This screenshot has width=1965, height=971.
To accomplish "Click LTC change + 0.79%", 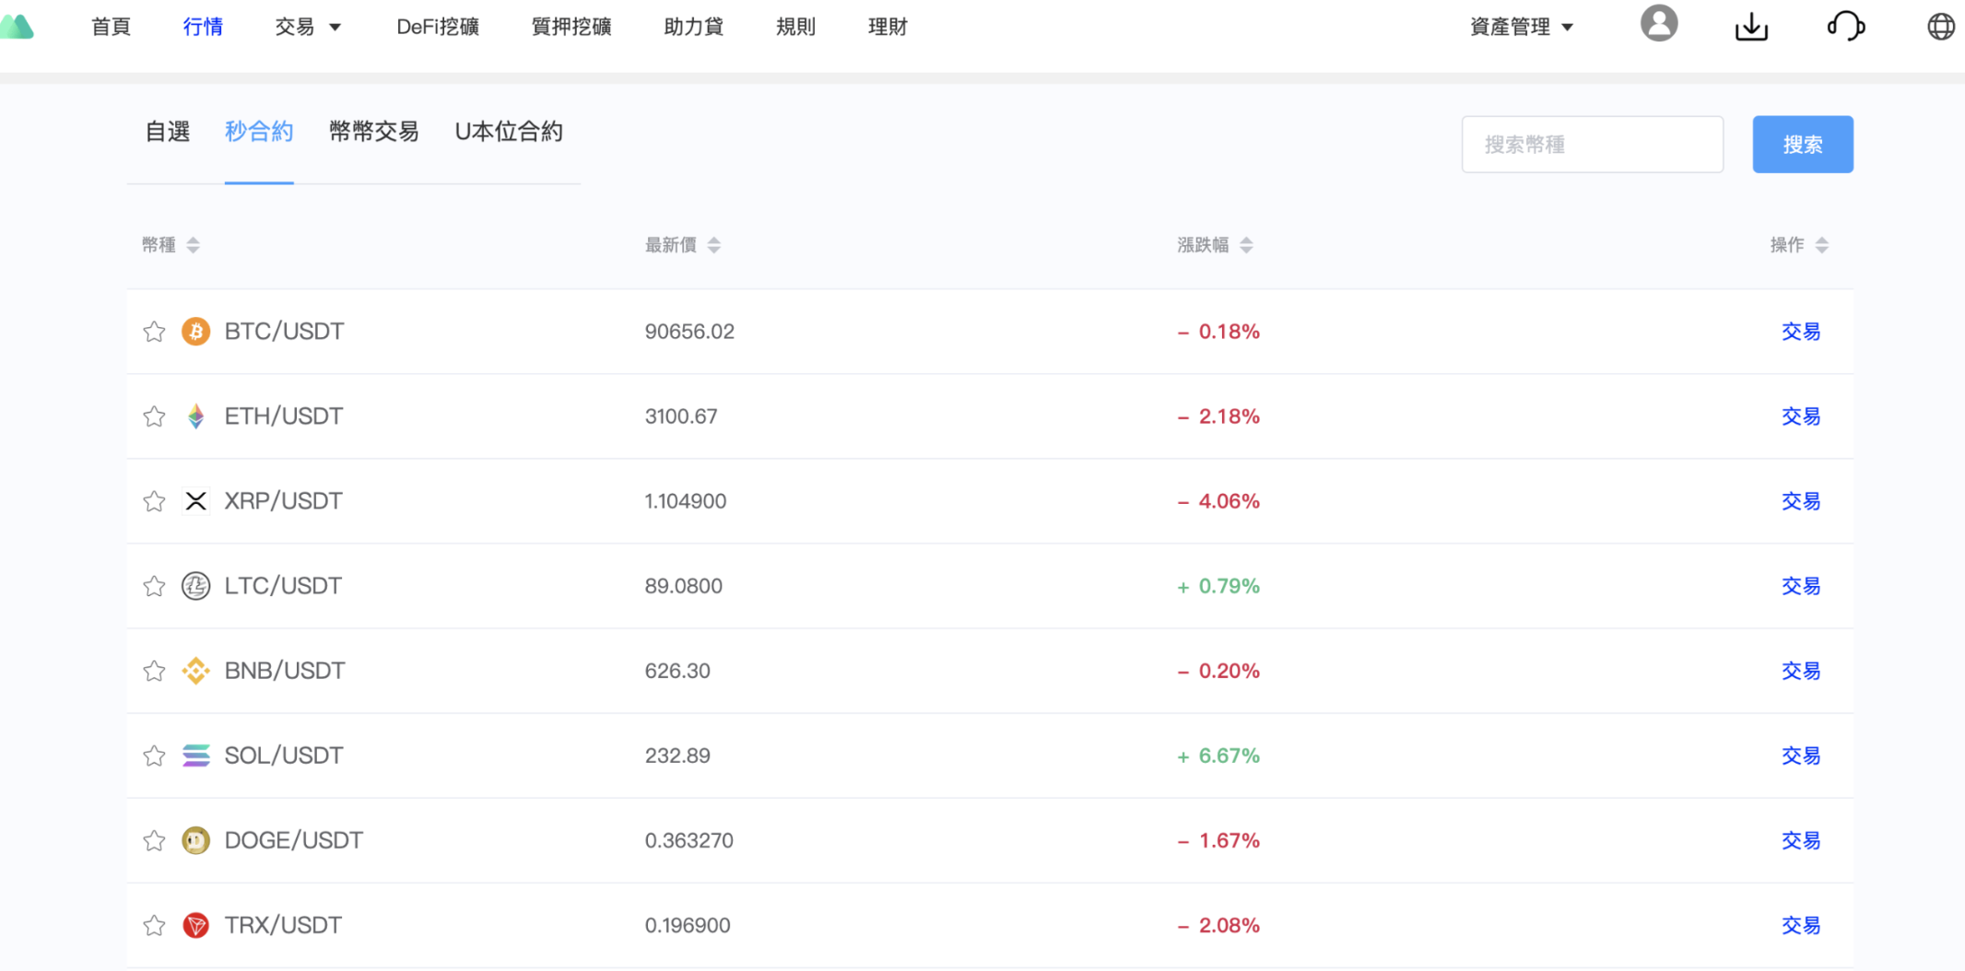I will point(1218,586).
